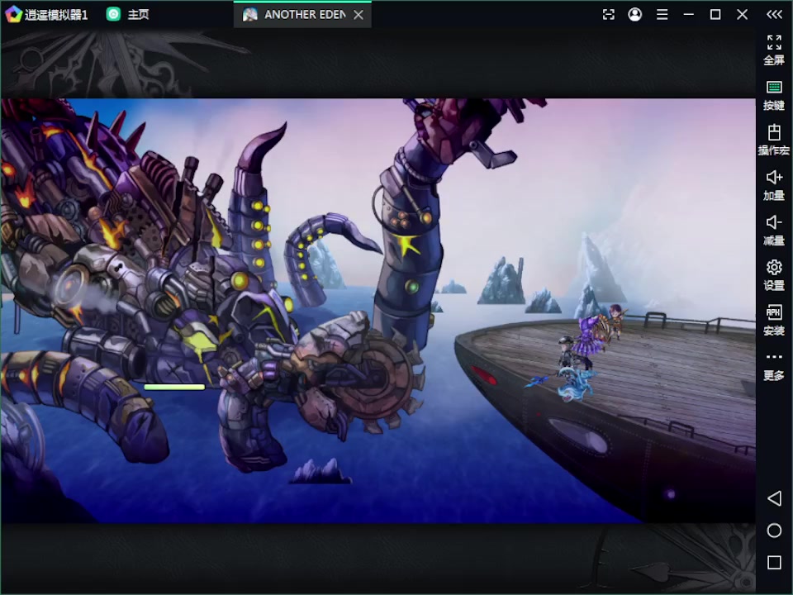This screenshot has width=793, height=595.
Task: Select the ANOTHER EDEN tab
Action: click(x=296, y=14)
